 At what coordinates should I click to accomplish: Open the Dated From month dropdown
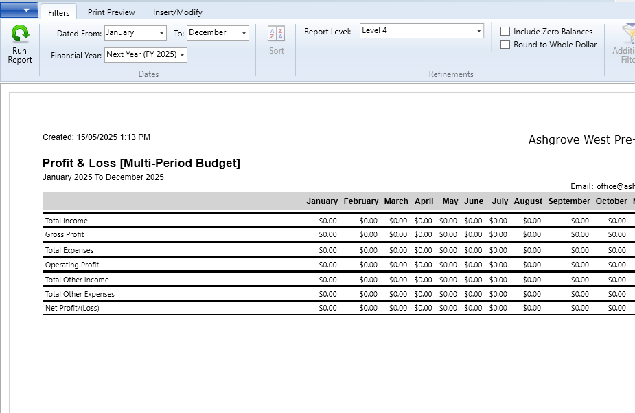135,33
